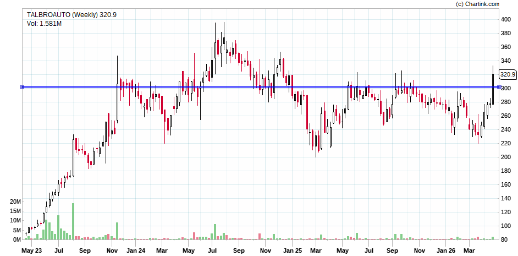Click the (c) Chartink.com credit text
Viewport: 518px width, 256px height.
477,4
